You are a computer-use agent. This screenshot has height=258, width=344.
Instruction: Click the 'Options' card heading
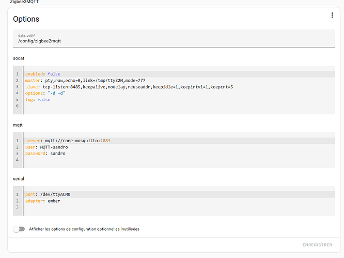tap(26, 19)
